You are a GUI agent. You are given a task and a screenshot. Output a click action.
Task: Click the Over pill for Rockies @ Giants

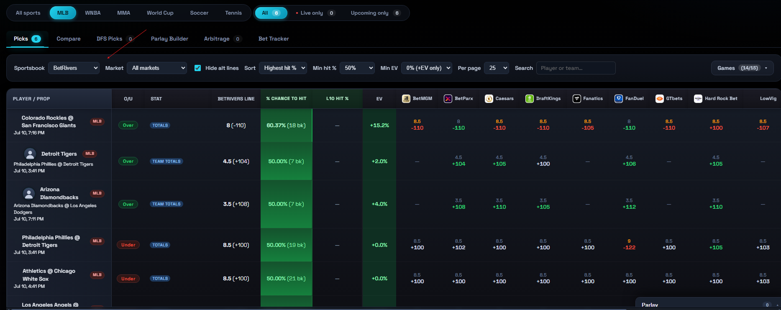tap(128, 125)
